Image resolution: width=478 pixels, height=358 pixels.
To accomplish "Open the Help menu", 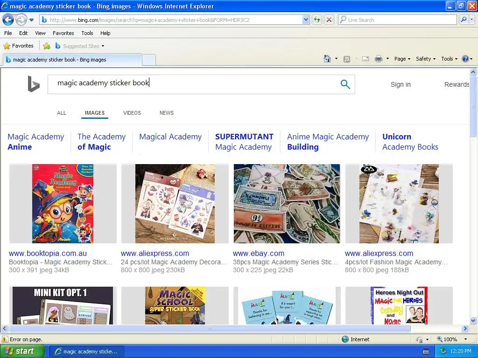I will click(x=105, y=33).
